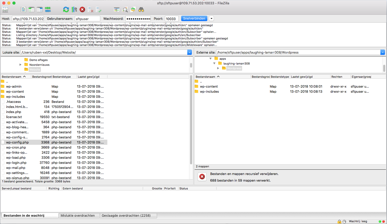Image resolution: width=387 pixels, height=224 pixels.
Task: Expand the Noordernieuws folder in local tree
Action: pyautogui.click(x=20, y=65)
